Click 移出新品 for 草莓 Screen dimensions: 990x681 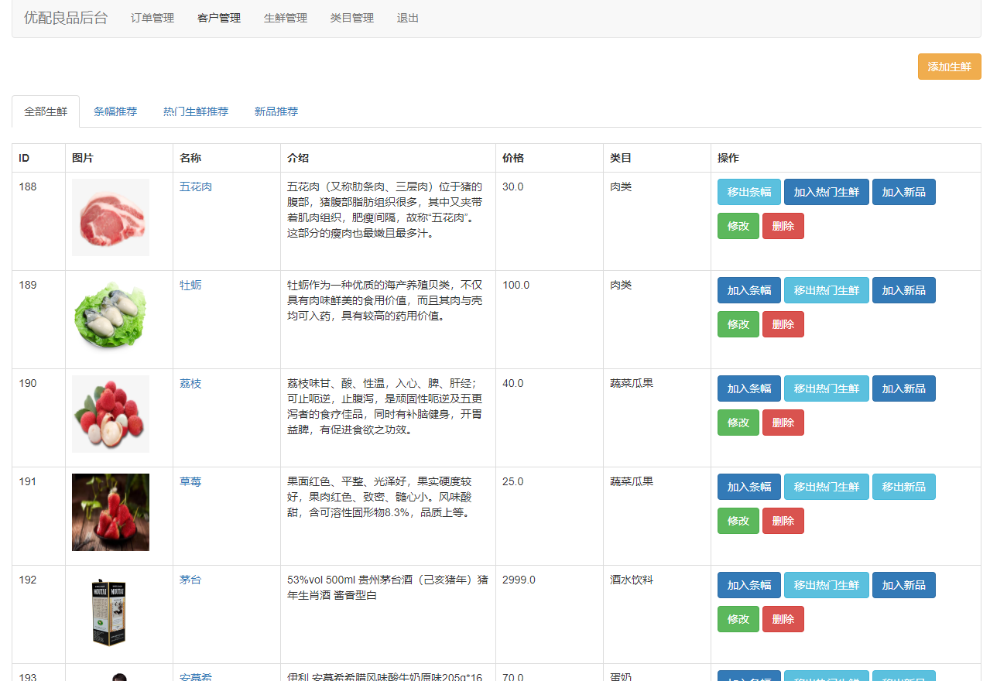pos(903,486)
